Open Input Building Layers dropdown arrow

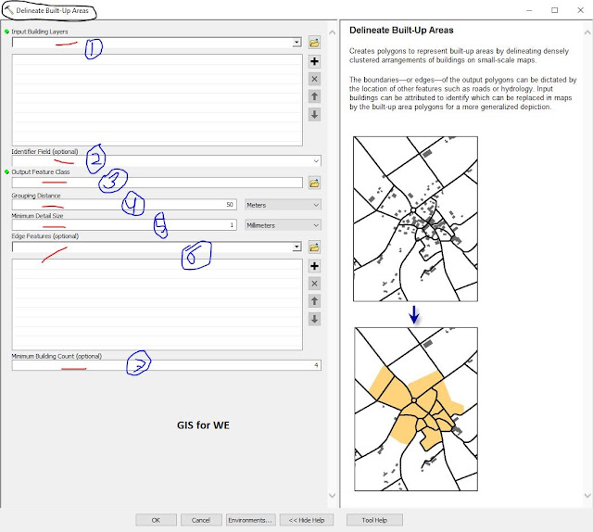[x=296, y=43]
